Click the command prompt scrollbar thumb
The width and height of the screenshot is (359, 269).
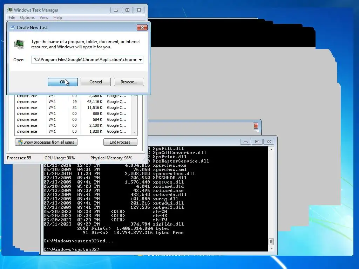(x=271, y=242)
